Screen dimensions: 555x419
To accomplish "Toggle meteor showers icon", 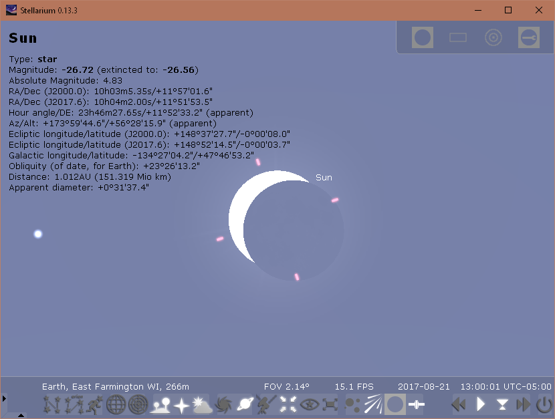I will [373, 404].
